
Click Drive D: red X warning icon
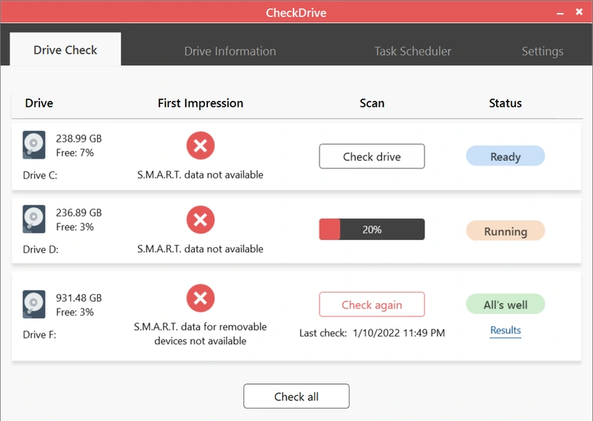tap(200, 220)
